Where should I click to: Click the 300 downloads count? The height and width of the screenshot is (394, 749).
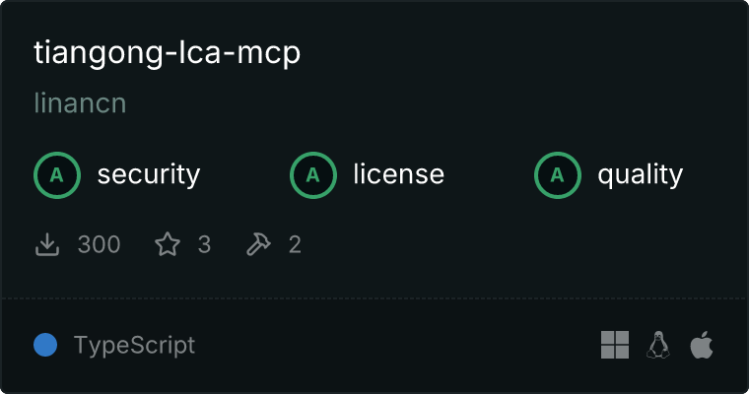click(x=99, y=244)
